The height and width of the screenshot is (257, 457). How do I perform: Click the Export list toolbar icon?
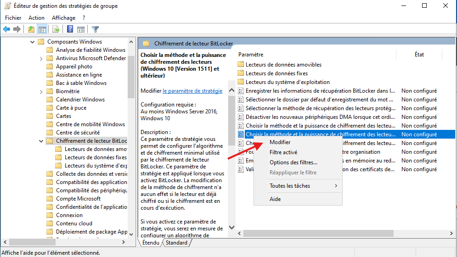click(56, 29)
